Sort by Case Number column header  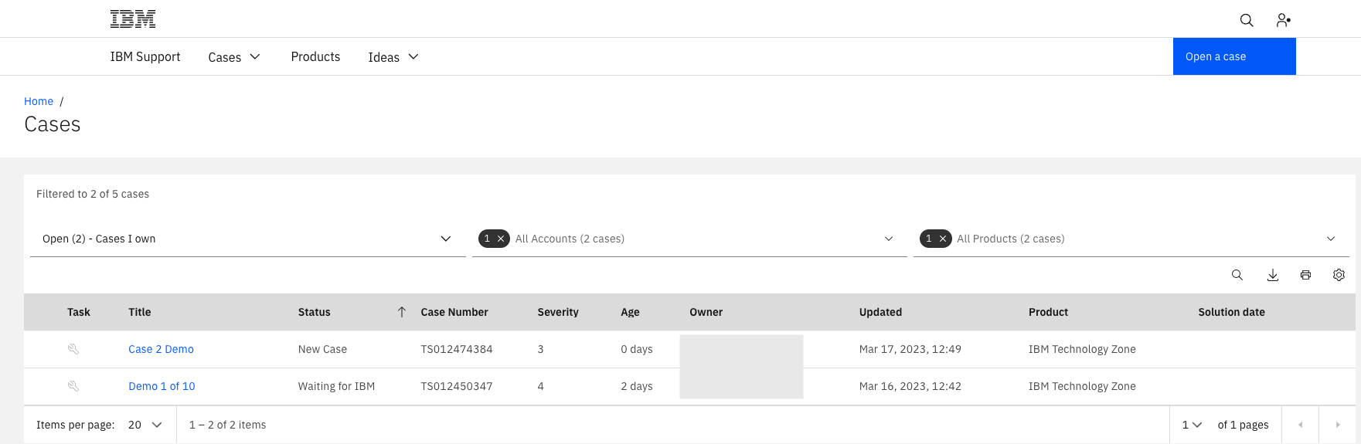pos(454,312)
